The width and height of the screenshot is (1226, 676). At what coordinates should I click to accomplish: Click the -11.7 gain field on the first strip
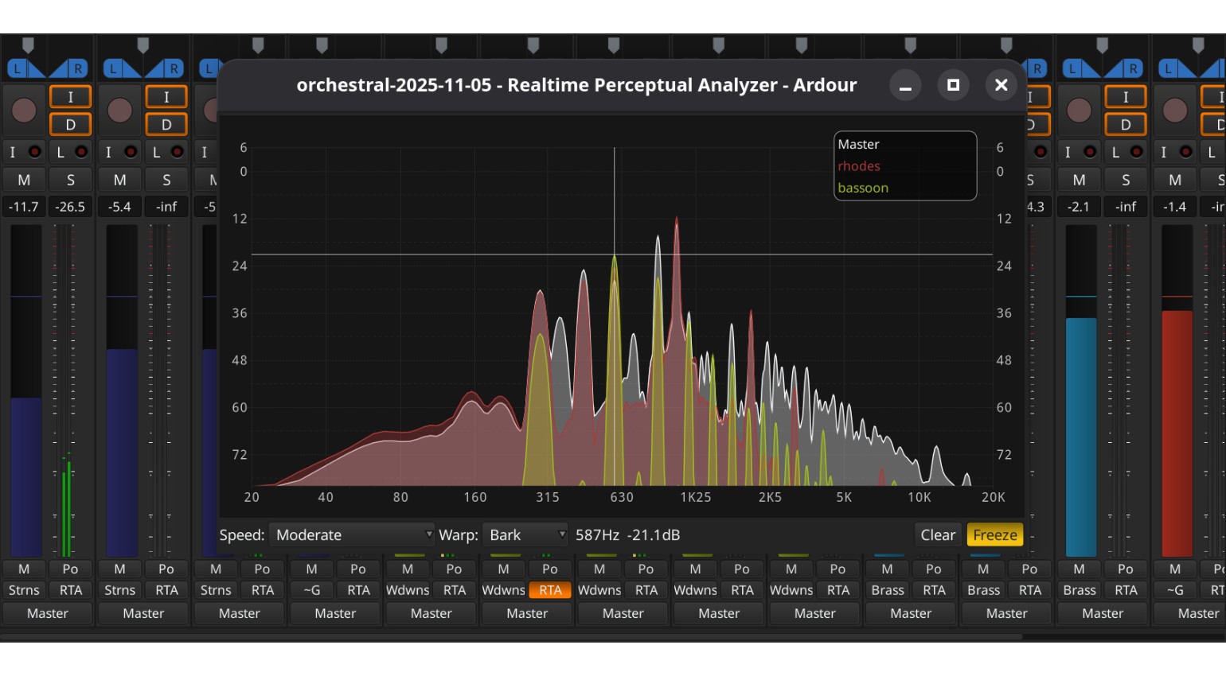pos(24,207)
